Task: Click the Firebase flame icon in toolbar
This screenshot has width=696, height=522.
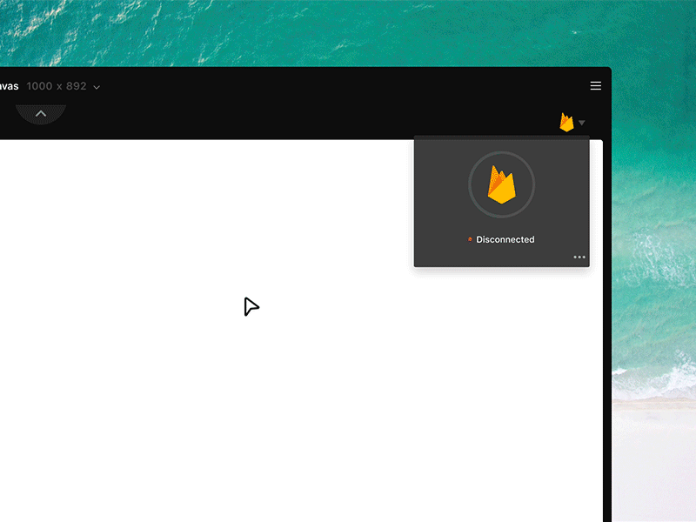Action: (566, 122)
